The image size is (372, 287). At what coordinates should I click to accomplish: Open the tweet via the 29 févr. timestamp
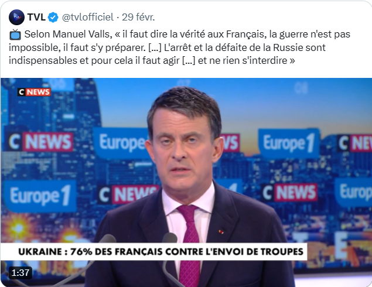tap(138, 18)
